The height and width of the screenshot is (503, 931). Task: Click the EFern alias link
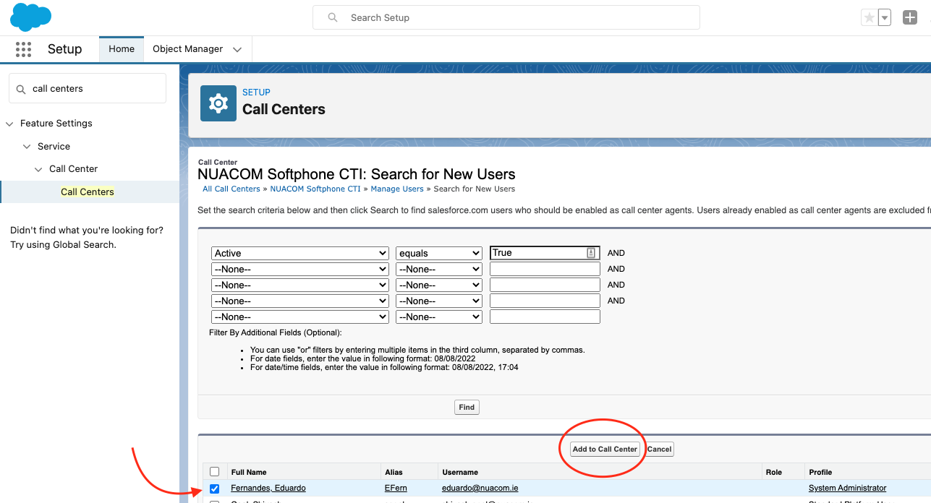coord(396,489)
